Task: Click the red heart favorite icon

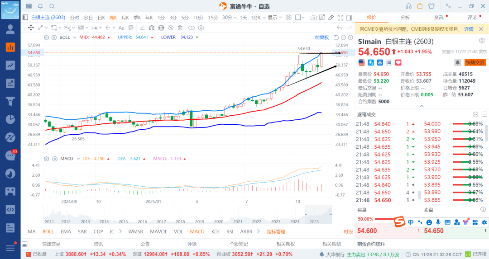Action: tap(398, 62)
